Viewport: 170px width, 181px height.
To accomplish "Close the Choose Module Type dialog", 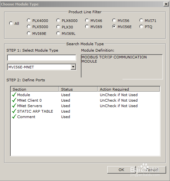I will click(166, 4).
